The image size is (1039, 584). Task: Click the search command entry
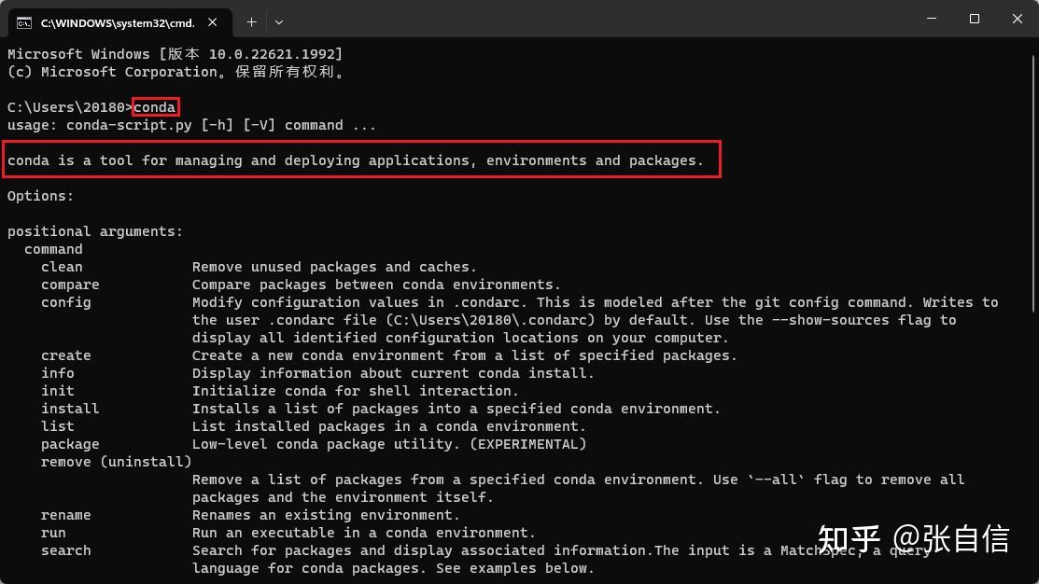[x=65, y=550]
